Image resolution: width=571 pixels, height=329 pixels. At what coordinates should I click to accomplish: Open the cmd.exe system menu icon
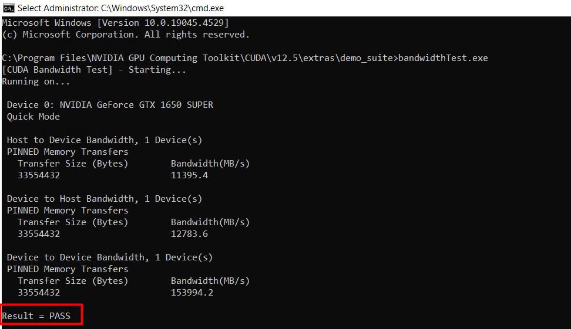point(8,8)
